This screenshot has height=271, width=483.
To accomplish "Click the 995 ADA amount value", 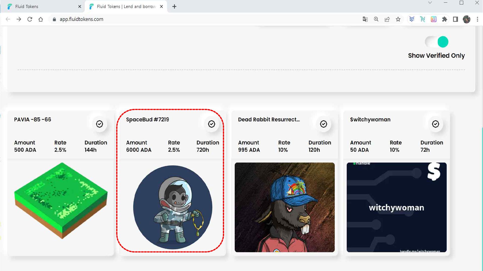I will pos(249,150).
